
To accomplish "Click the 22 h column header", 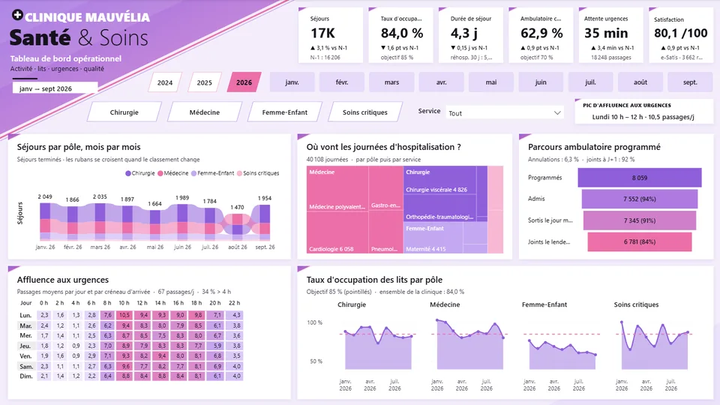I will (x=235, y=303).
